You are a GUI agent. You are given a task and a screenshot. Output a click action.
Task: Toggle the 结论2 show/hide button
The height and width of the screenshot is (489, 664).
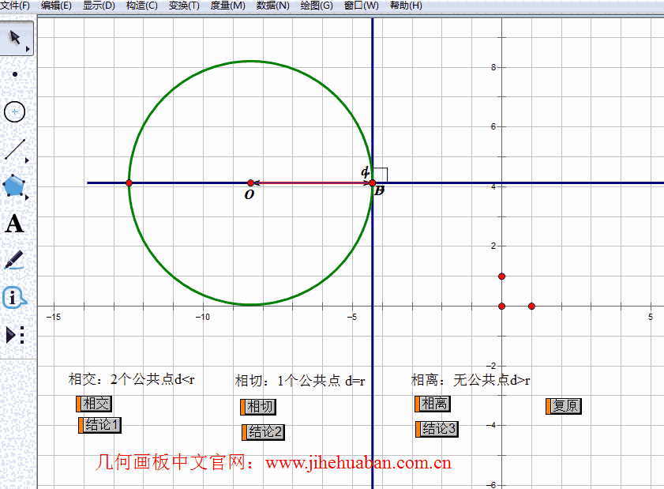[263, 432]
